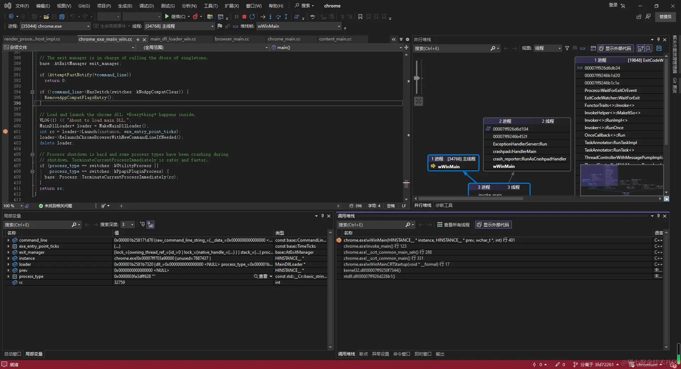Image resolution: width=681 pixels, height=369 pixels.
Task: Toggle the highlighted view button in 局部变量 toolbar
Action: [151, 225]
